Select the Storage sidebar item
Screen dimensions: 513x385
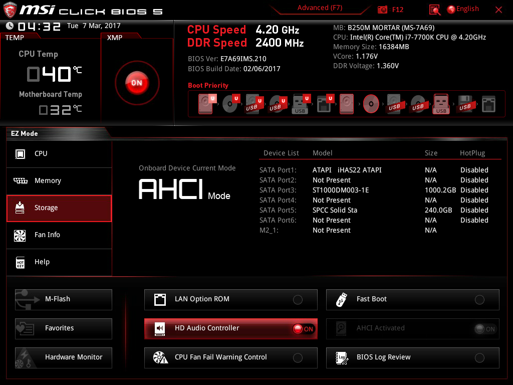point(59,208)
